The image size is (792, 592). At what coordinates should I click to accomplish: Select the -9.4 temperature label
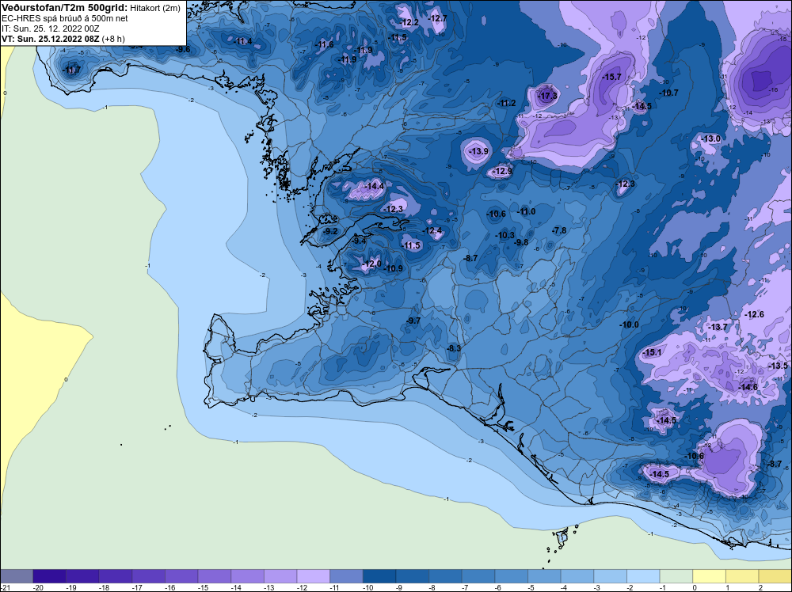tap(359, 241)
